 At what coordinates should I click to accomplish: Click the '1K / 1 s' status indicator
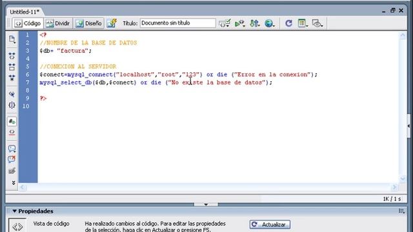click(392, 199)
